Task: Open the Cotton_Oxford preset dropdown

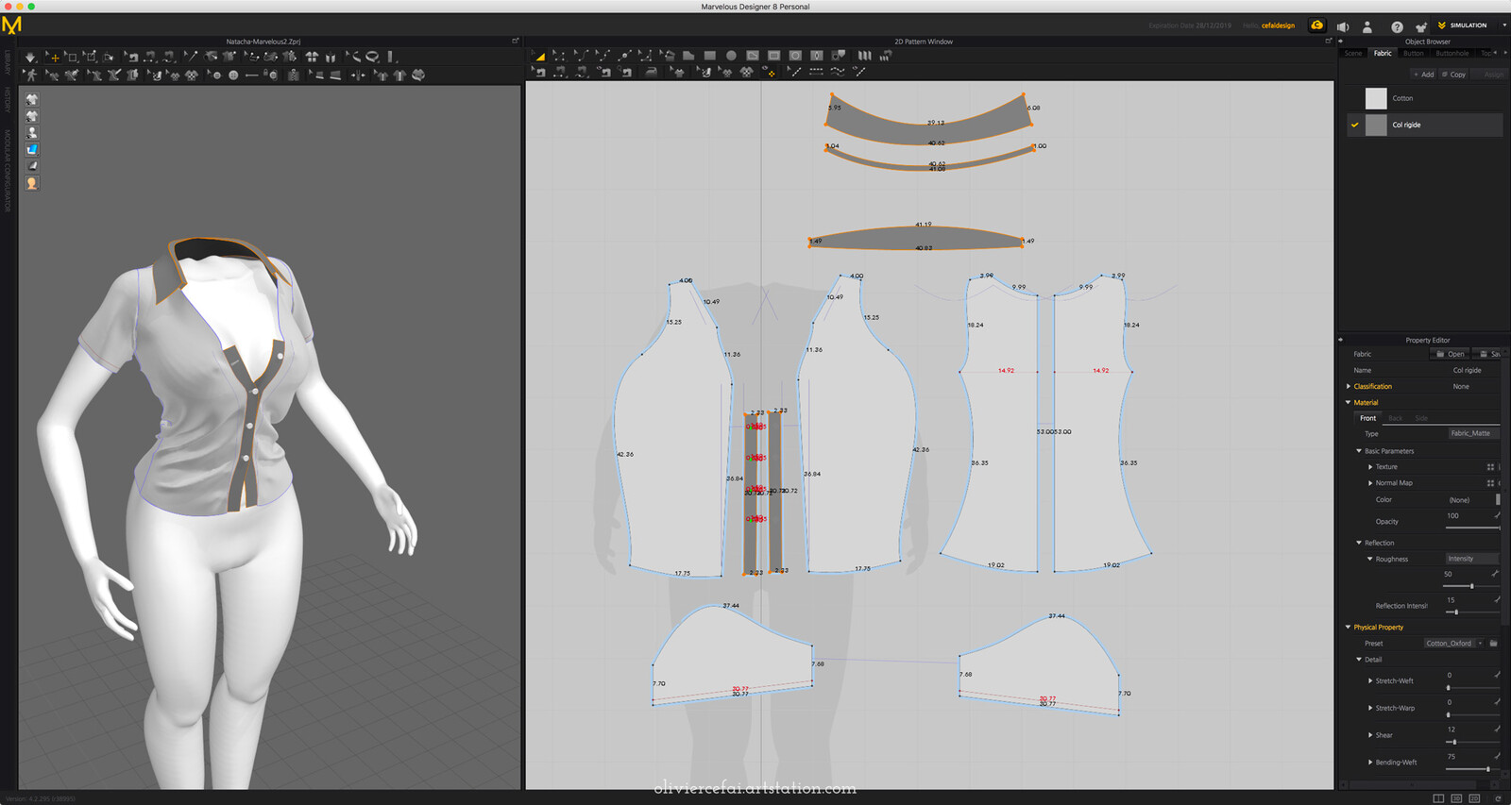Action: pos(1454,643)
